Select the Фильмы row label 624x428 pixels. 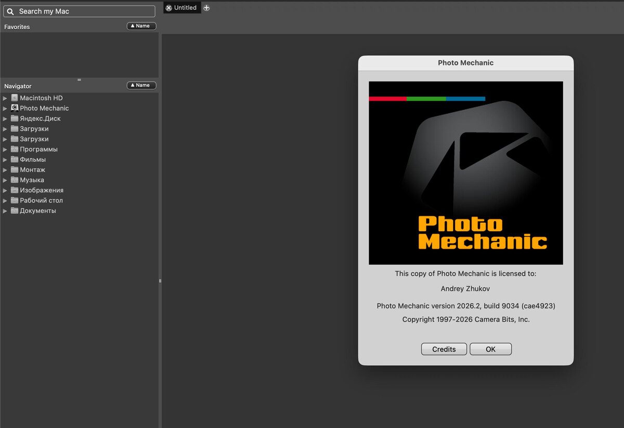pyautogui.click(x=33, y=159)
